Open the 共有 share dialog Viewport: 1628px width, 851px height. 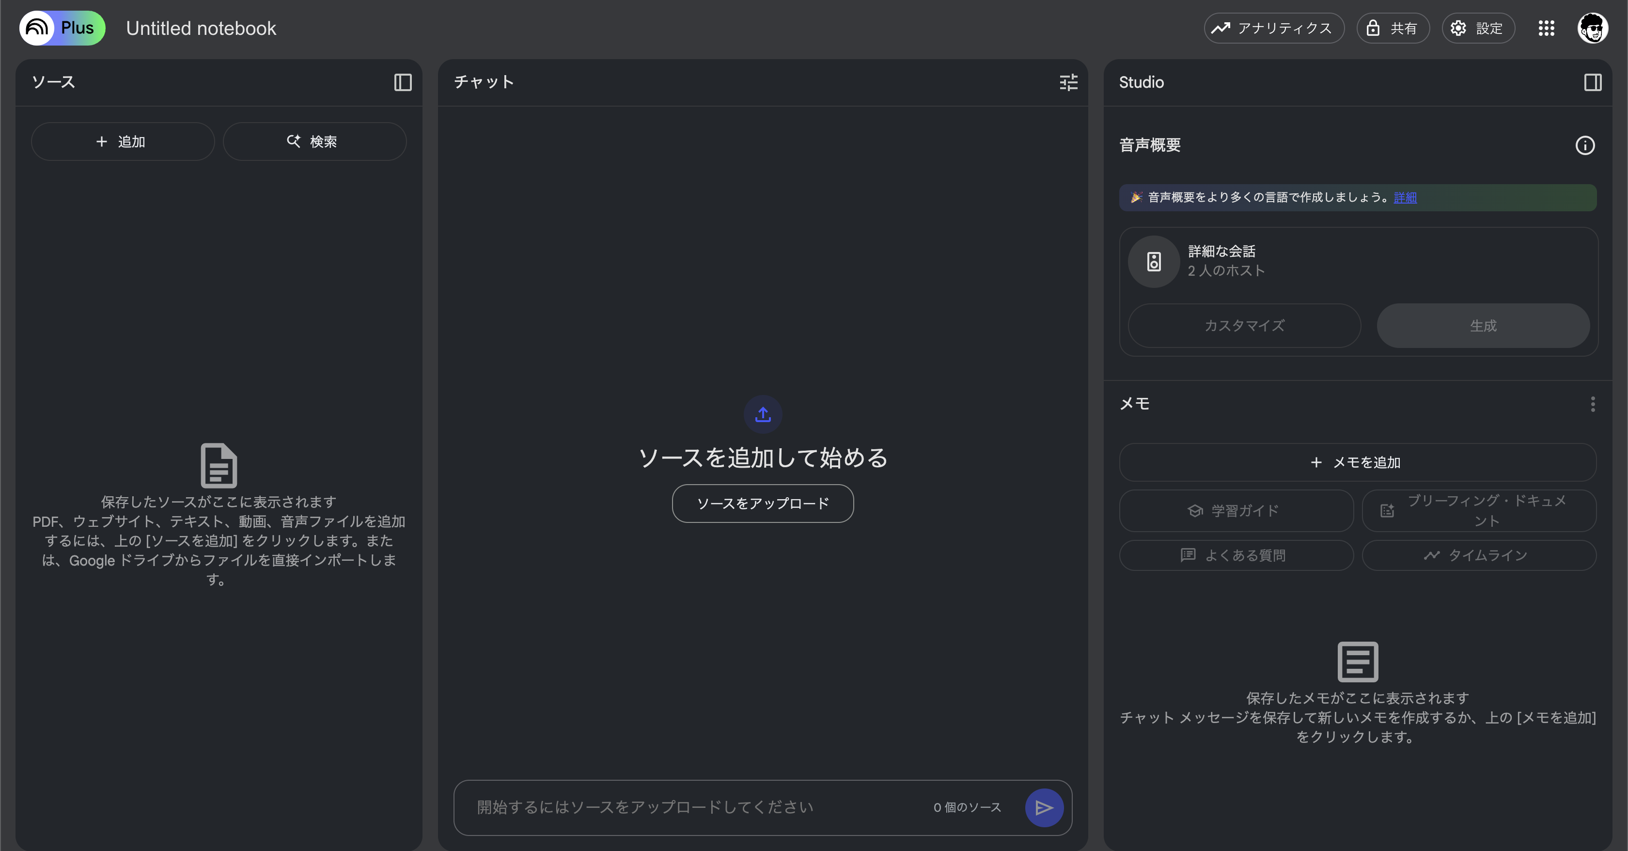tap(1392, 29)
